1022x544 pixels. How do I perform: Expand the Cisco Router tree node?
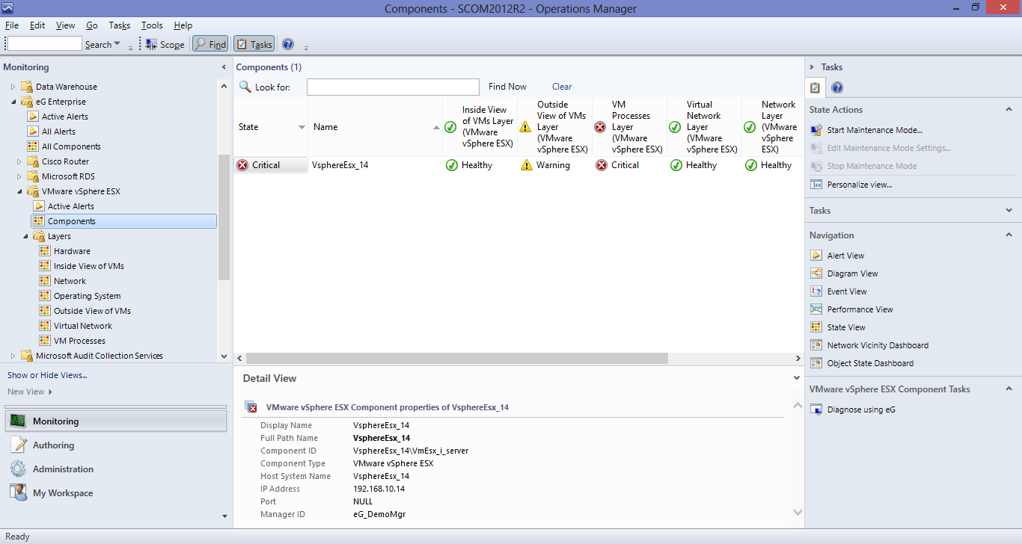coord(19,161)
